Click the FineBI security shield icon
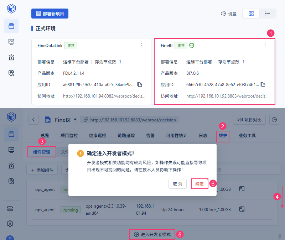The image size is (285, 240). point(192,46)
